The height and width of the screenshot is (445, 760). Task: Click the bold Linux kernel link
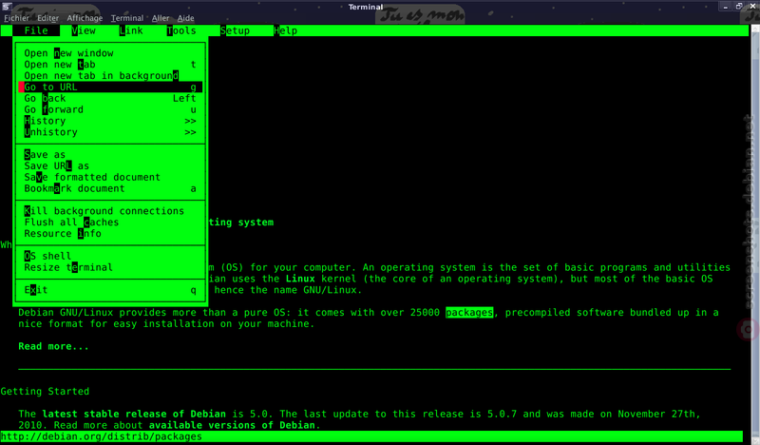(x=300, y=279)
